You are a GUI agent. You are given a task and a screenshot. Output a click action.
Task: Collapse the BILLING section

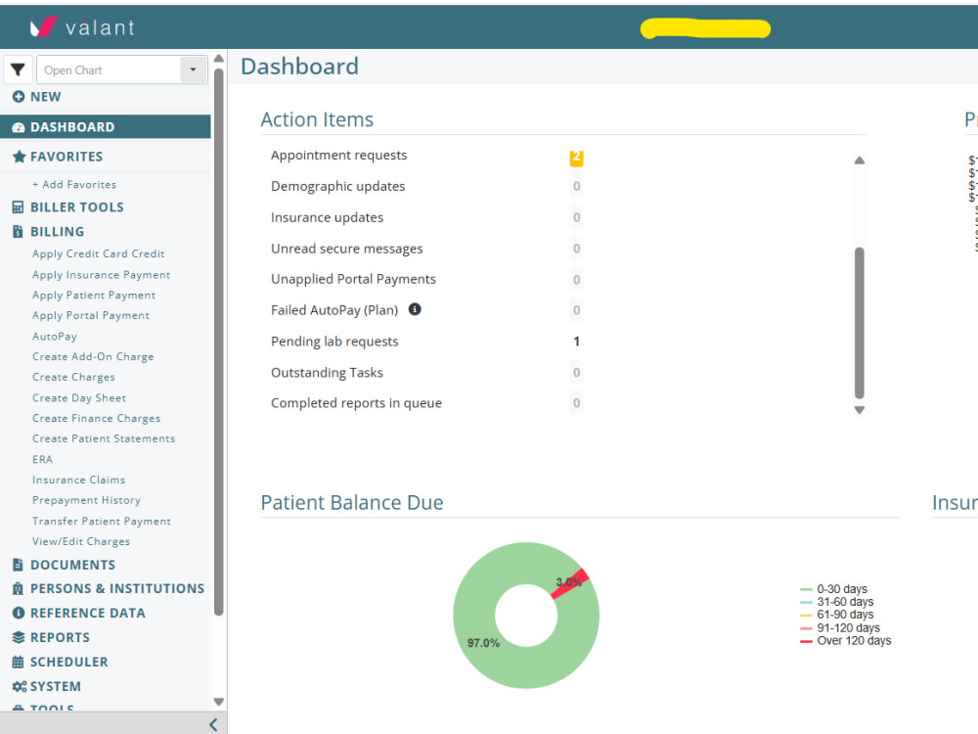(58, 232)
